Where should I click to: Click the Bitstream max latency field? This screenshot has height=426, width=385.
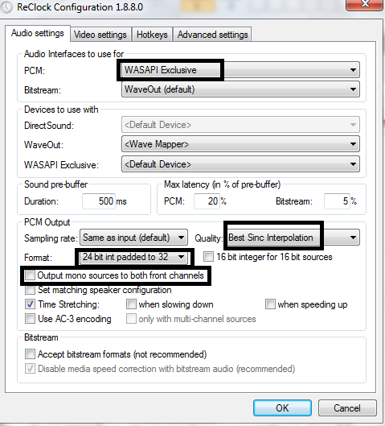(337, 201)
